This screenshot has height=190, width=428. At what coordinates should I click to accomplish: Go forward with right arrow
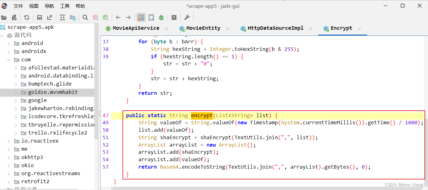coord(128,18)
